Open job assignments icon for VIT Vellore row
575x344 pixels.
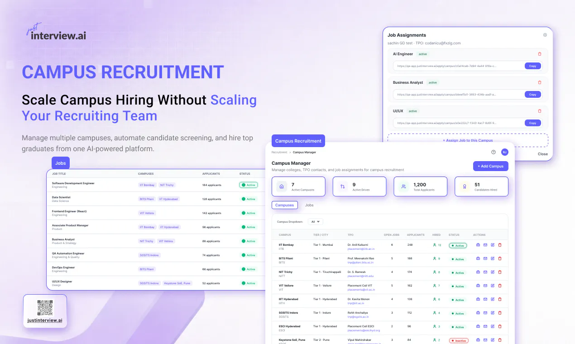(x=478, y=286)
